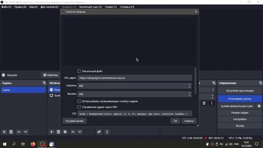Launch Firefox from the taskbar
This screenshot has height=148, width=263.
33,144
